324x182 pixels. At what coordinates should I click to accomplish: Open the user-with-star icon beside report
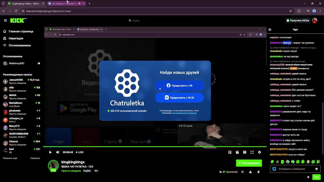(x=258, y=172)
